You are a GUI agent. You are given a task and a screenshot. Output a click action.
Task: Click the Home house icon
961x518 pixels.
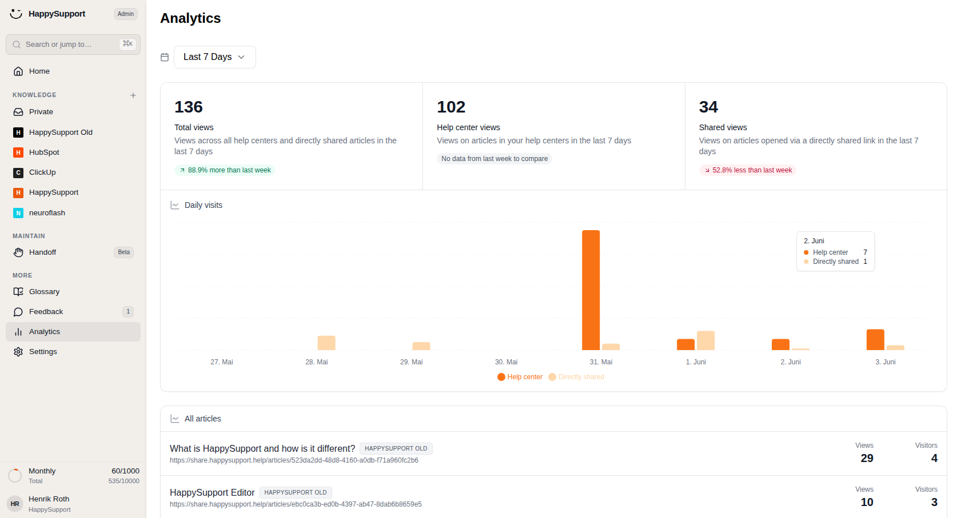(18, 71)
